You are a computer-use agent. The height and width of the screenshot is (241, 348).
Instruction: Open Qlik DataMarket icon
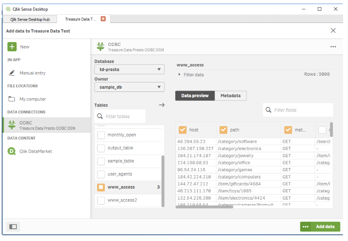(x=12, y=151)
